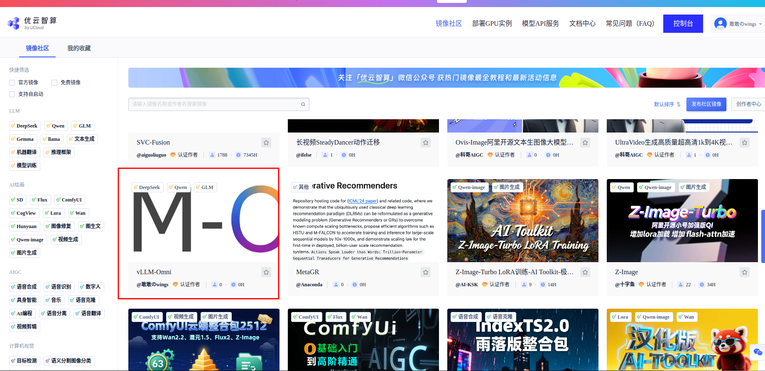Open author @十字鱼 profile
The image size is (765, 371).
625,285
